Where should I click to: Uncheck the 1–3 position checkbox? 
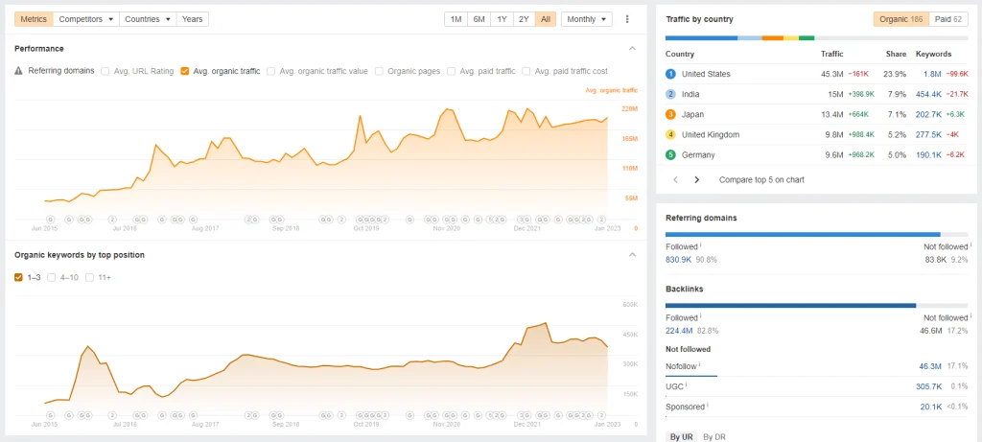coord(19,277)
